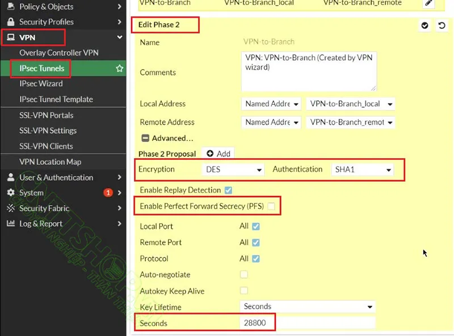This screenshot has height=336, width=454.
Task: Tick the Auto-negotiate checkbox
Action: coord(244,275)
